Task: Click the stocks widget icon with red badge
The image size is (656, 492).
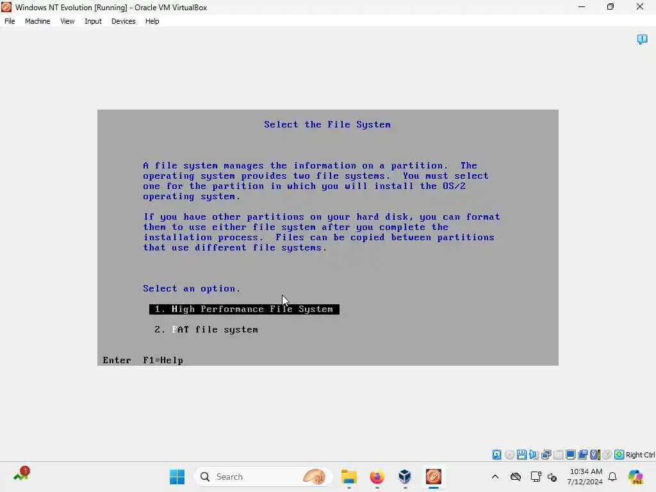Action: coord(21,475)
